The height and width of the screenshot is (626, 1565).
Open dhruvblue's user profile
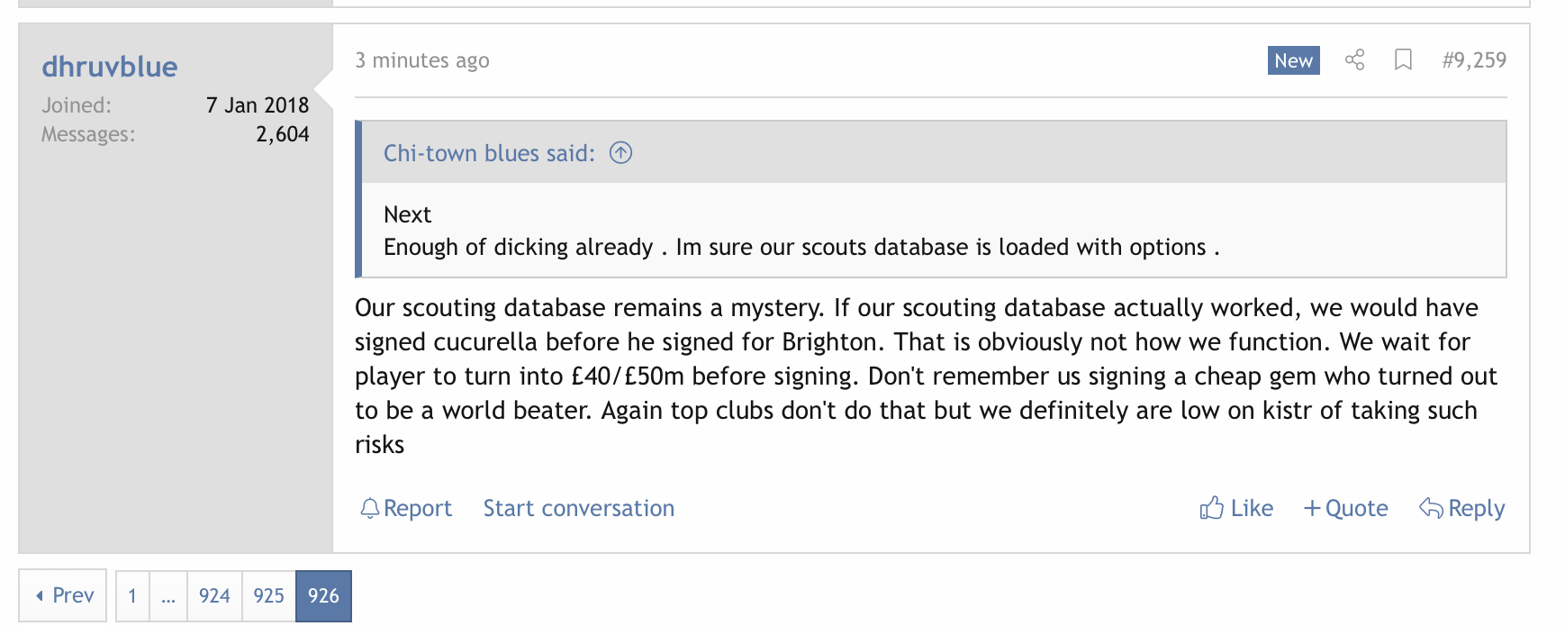pos(110,67)
